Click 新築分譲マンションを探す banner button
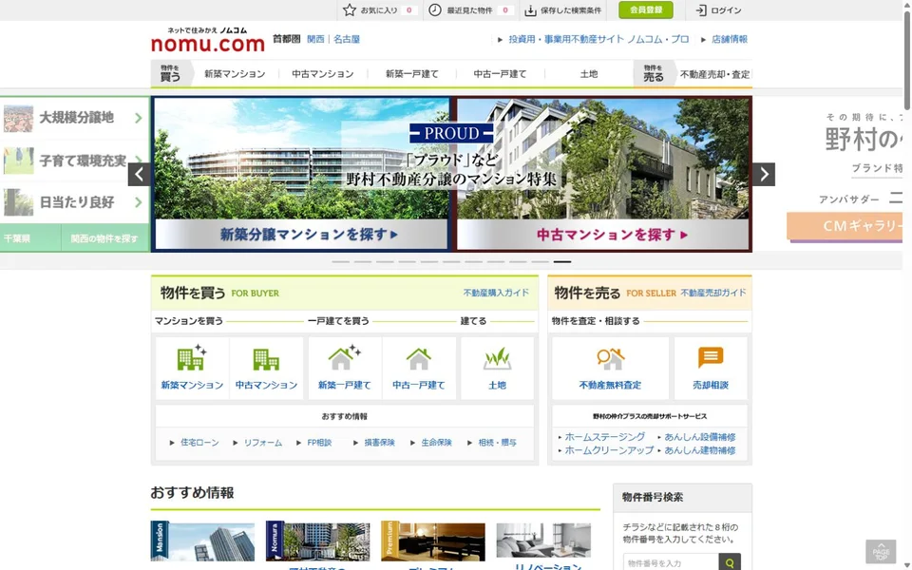 click(x=301, y=235)
